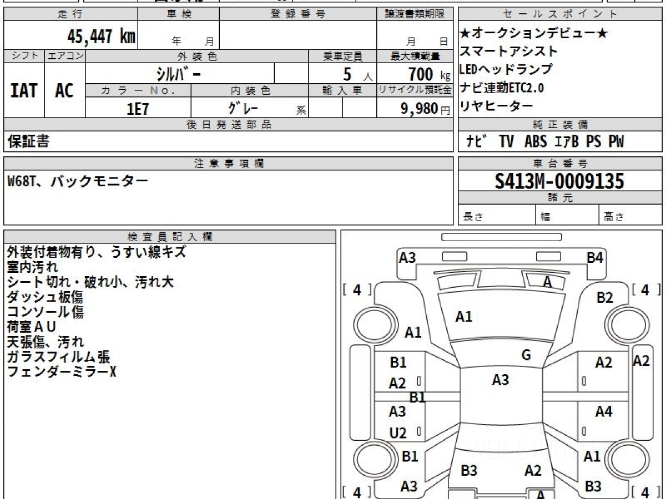Select the W68T、バックモニター note
This screenshot has height=499, width=666.
coord(78,181)
